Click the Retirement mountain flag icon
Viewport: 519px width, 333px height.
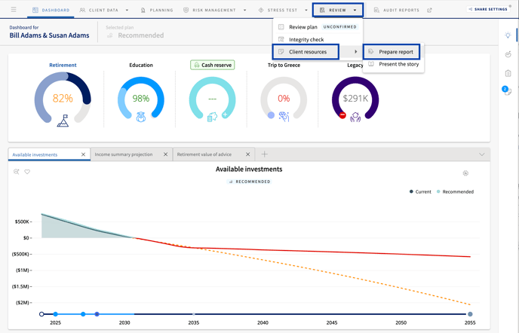[x=63, y=121]
